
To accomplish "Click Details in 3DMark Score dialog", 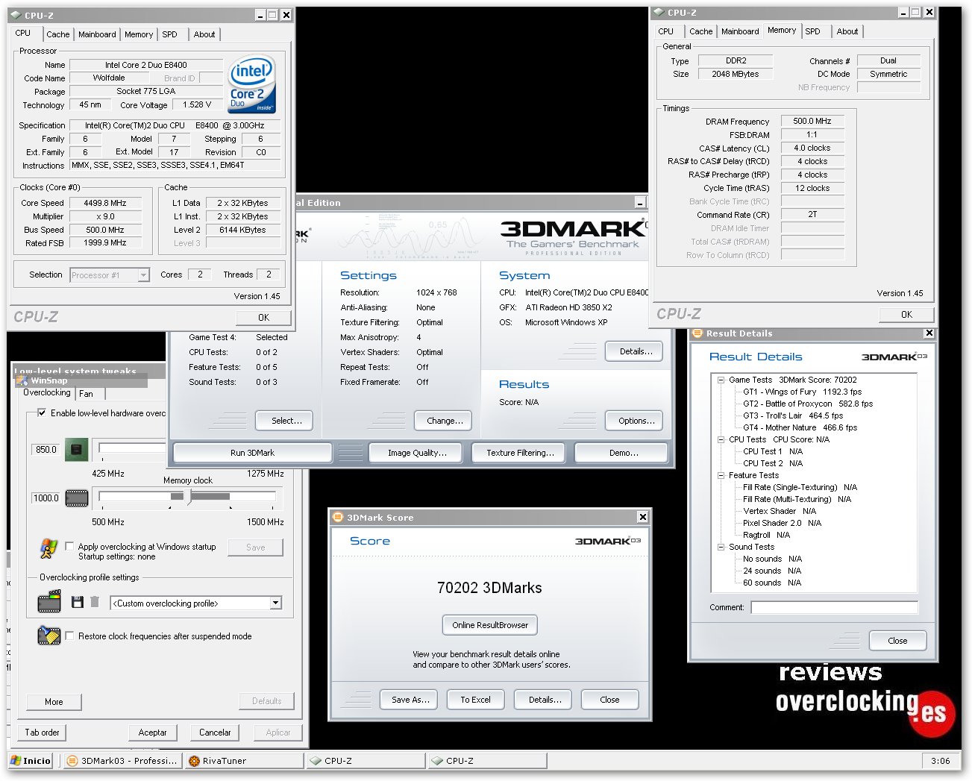I will (x=545, y=700).
